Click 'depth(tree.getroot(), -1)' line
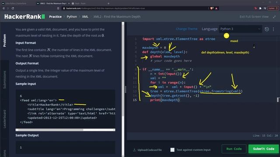Viewport: 280px width, 157px height. [175, 96]
